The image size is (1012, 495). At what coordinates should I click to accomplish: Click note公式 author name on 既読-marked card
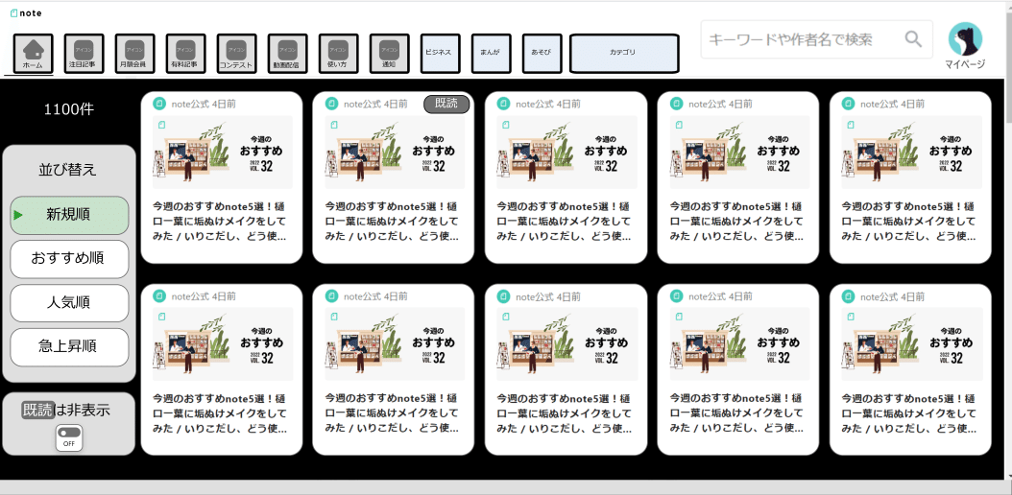tap(361, 104)
